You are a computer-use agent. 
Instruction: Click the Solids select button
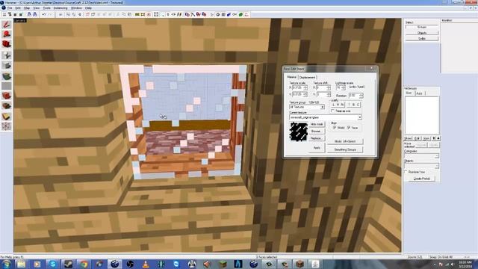pos(422,38)
